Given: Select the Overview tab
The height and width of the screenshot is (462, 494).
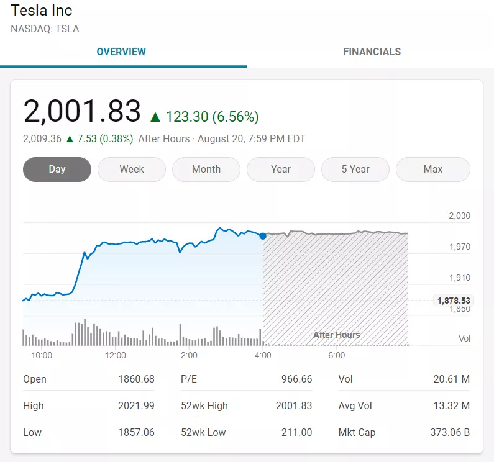Looking at the screenshot, I should pyautogui.click(x=121, y=52).
